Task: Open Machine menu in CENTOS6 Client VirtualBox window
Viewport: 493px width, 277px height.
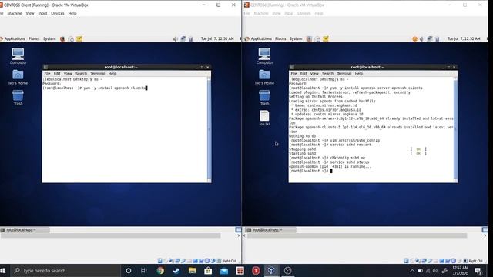Action: [15, 14]
